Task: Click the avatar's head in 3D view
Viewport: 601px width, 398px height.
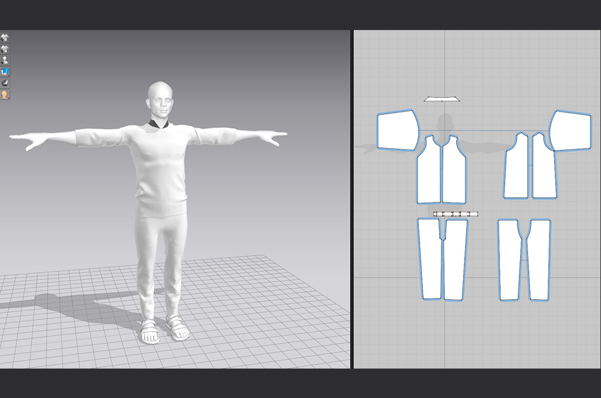Action: coord(160,101)
